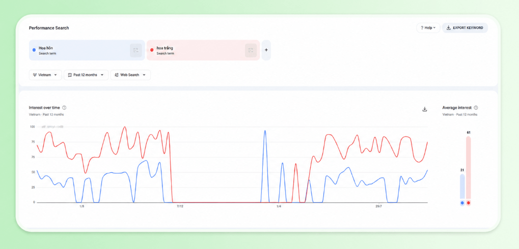
Task: Click the red dot under average bar
Action: pyautogui.click(x=469, y=203)
